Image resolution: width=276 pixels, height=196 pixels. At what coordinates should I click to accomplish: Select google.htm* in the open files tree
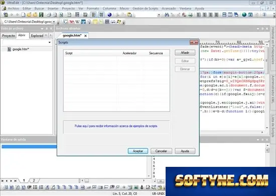[21, 49]
